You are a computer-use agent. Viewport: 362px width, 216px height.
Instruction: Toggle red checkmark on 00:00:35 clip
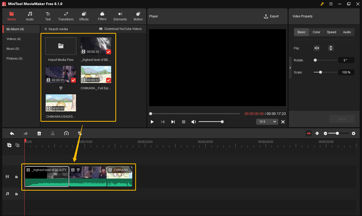click(108, 52)
